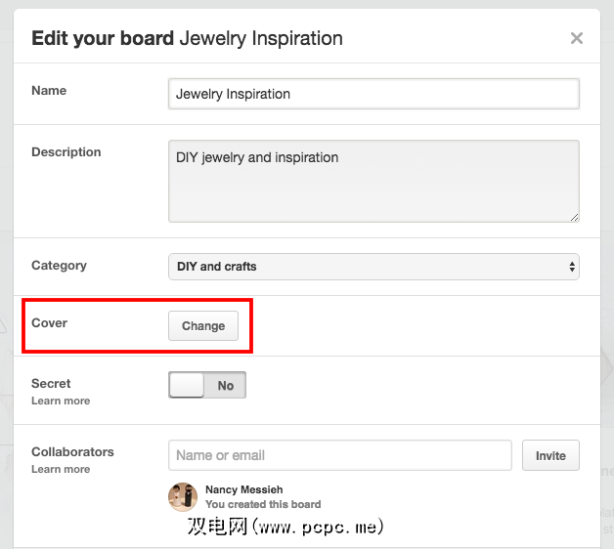This screenshot has width=614, height=549.
Task: Open Learn more link under Collaborators
Action: point(61,469)
